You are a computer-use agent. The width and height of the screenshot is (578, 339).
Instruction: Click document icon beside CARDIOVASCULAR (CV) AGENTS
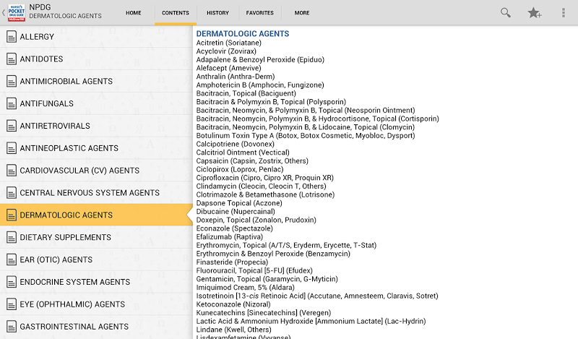pyautogui.click(x=12, y=171)
